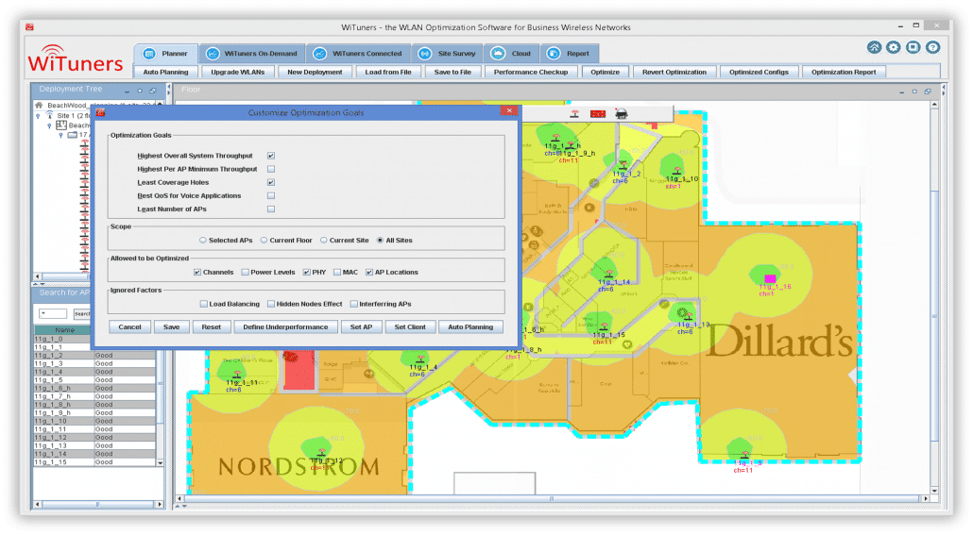Image resolution: width=973 pixels, height=535 pixels.
Task: Select the Selected APs scope radio
Action: (203, 240)
